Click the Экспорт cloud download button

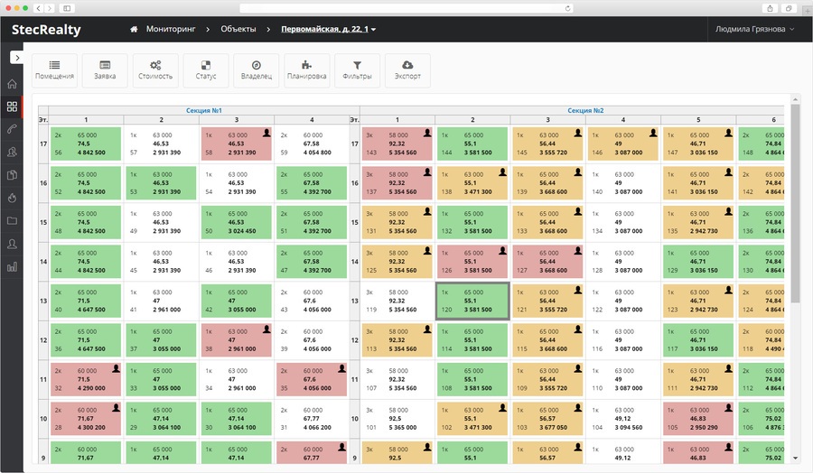tap(407, 70)
